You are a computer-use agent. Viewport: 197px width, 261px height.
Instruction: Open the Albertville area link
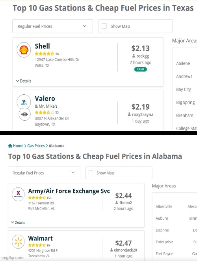click(x=164, y=207)
